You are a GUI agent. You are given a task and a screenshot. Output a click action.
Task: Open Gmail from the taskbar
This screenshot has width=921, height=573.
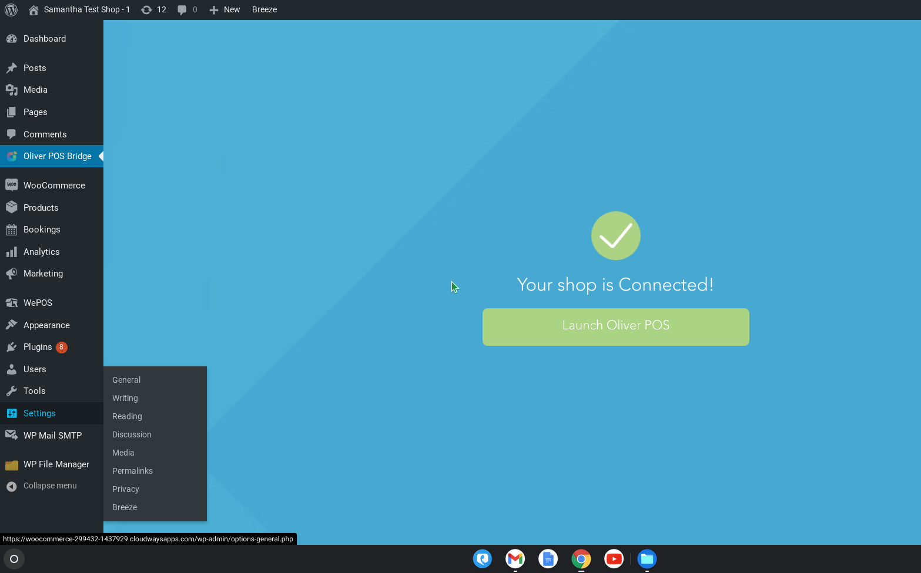coord(515,559)
